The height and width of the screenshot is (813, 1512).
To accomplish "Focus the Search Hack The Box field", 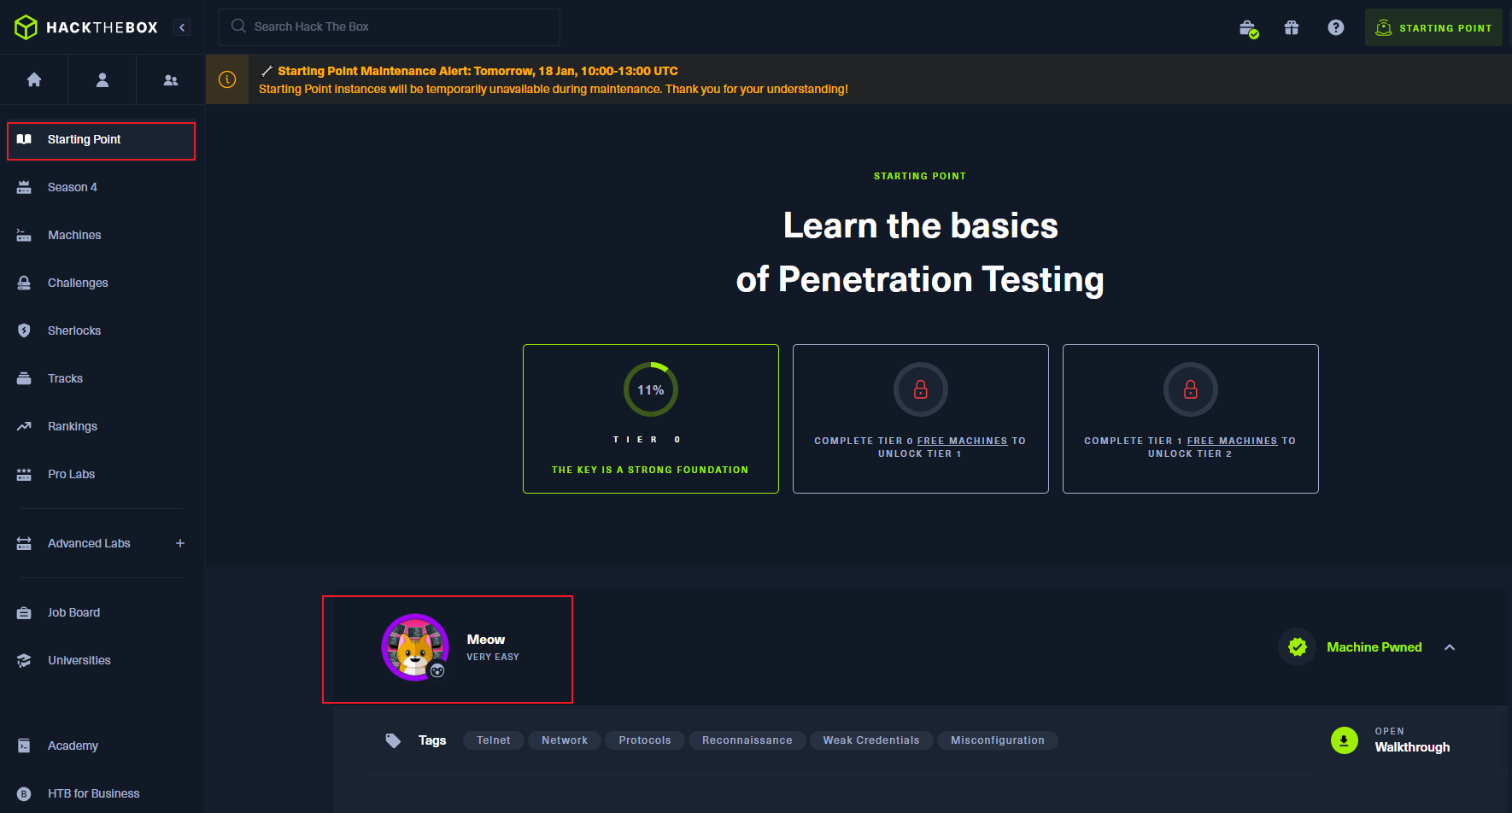I will (x=390, y=26).
